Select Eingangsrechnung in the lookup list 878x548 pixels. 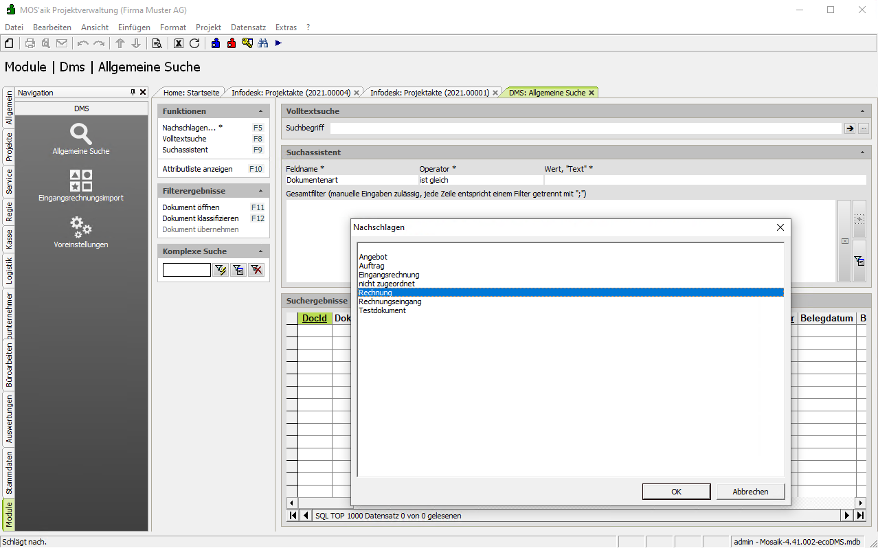click(x=389, y=275)
